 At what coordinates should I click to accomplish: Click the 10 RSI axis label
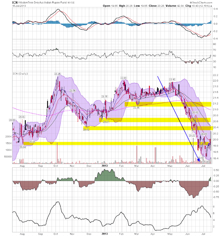click(215, 67)
